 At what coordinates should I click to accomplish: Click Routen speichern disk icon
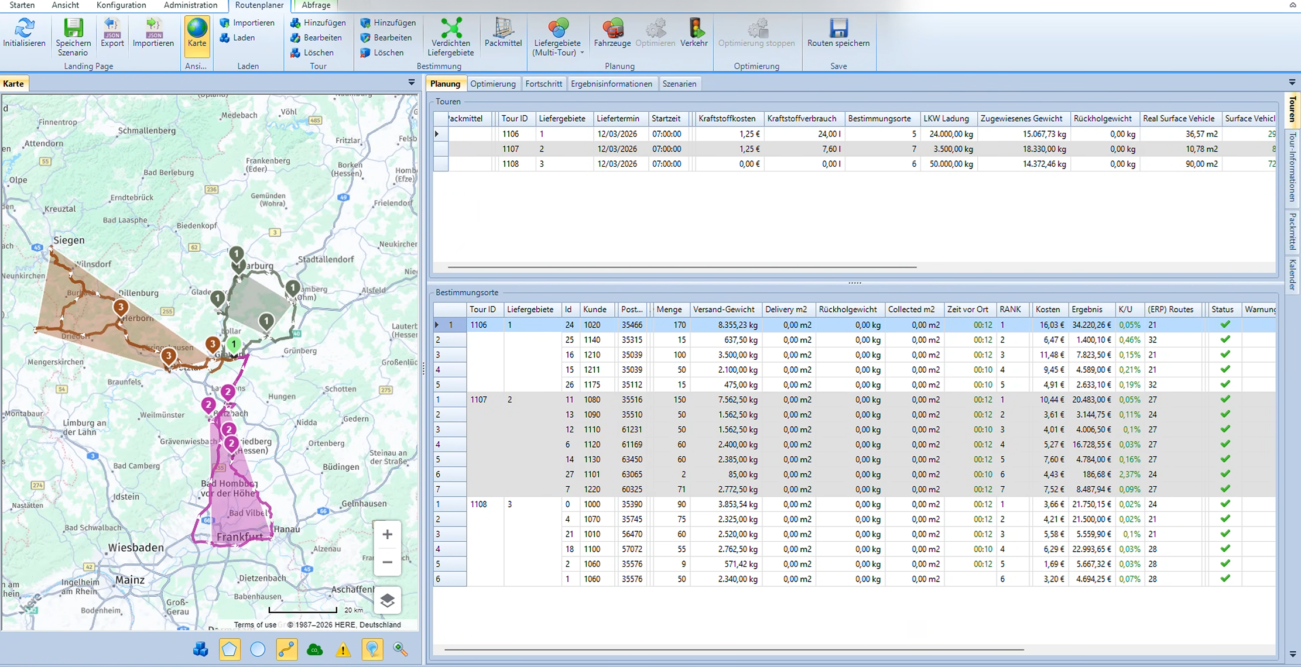[838, 27]
